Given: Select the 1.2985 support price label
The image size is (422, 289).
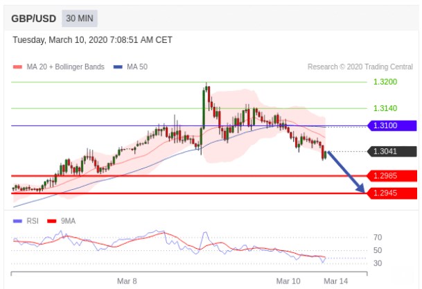Looking at the screenshot, I should (x=392, y=176).
